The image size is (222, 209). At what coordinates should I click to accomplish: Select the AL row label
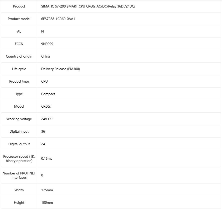click(x=19, y=31)
